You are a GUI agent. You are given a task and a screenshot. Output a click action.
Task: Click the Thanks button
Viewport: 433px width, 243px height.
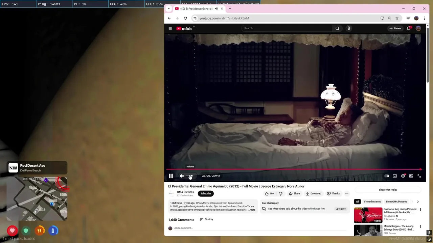[333, 193]
